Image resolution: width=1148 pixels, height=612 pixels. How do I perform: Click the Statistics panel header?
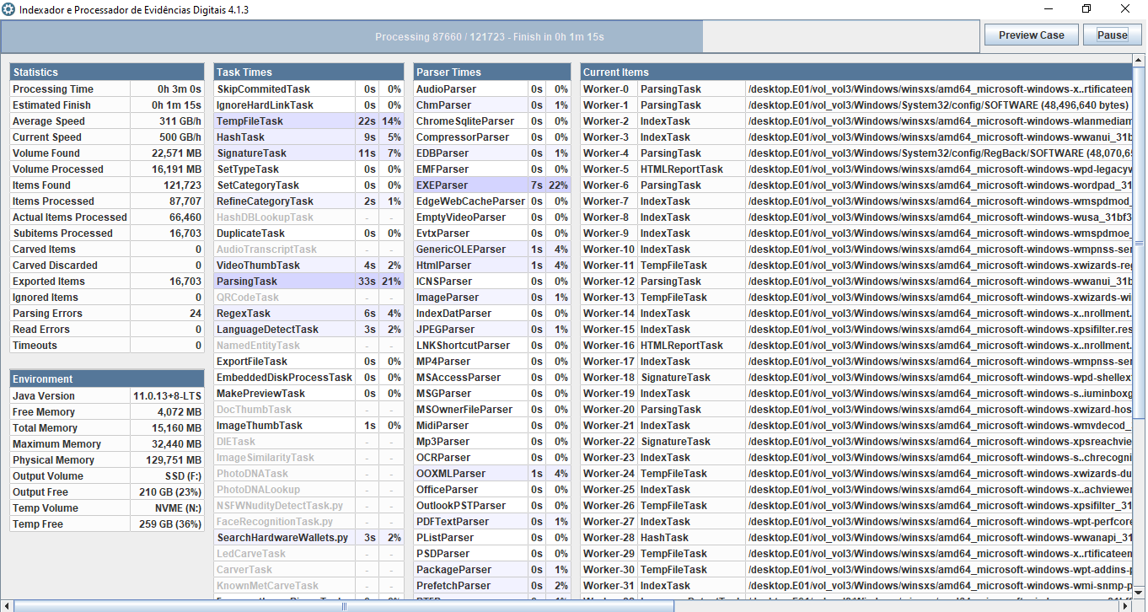pyautogui.click(x=106, y=72)
